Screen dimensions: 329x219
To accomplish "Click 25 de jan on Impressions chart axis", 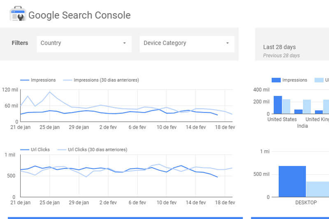I will coord(50,127).
